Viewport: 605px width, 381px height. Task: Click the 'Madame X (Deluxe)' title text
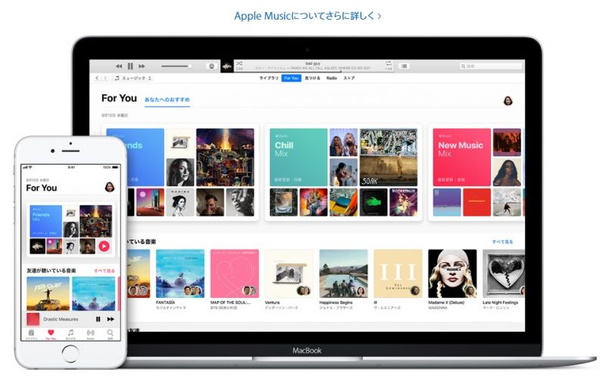446,302
